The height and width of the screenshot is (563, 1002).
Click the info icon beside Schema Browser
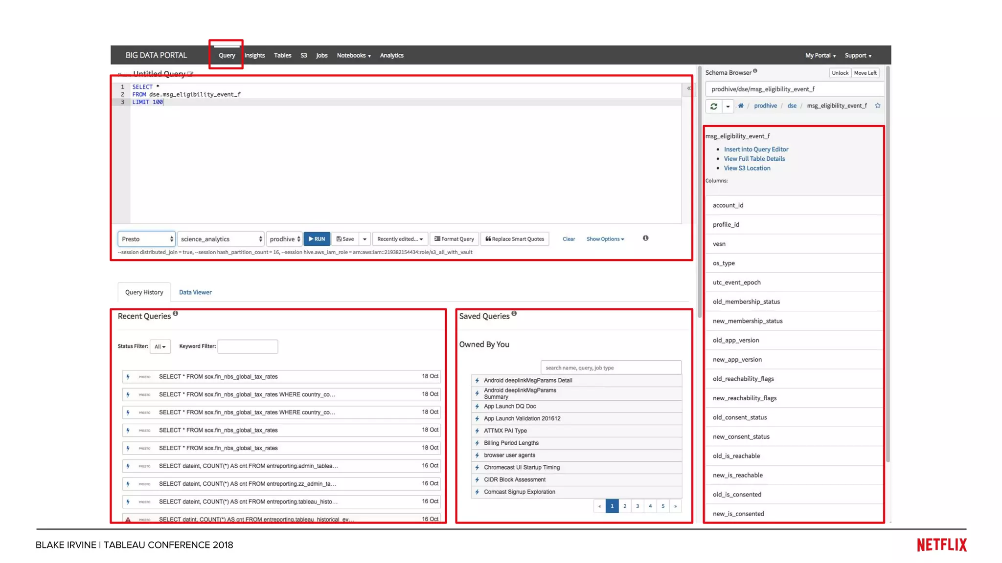point(755,71)
